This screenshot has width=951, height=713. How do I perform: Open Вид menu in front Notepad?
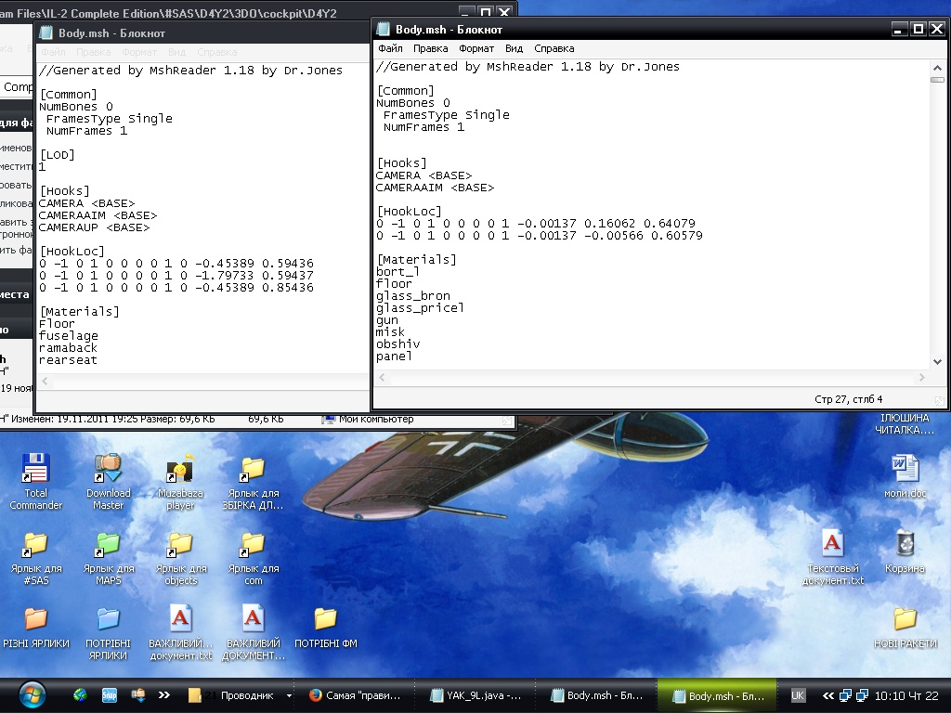click(x=514, y=48)
